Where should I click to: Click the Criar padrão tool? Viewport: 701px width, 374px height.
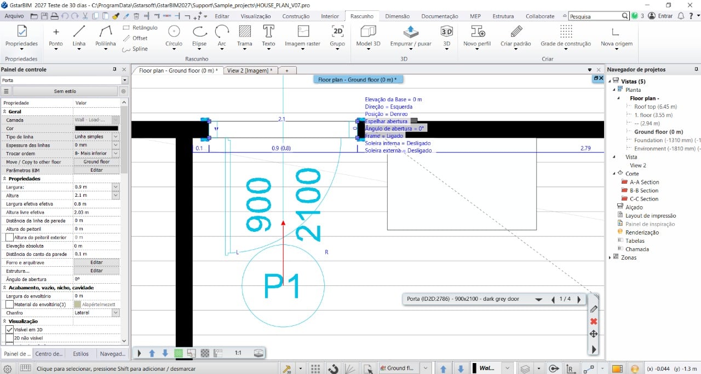pyautogui.click(x=516, y=37)
